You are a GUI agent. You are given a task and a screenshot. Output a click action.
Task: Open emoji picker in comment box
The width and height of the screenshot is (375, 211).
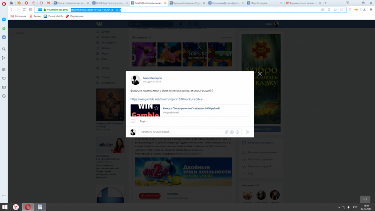237,132
